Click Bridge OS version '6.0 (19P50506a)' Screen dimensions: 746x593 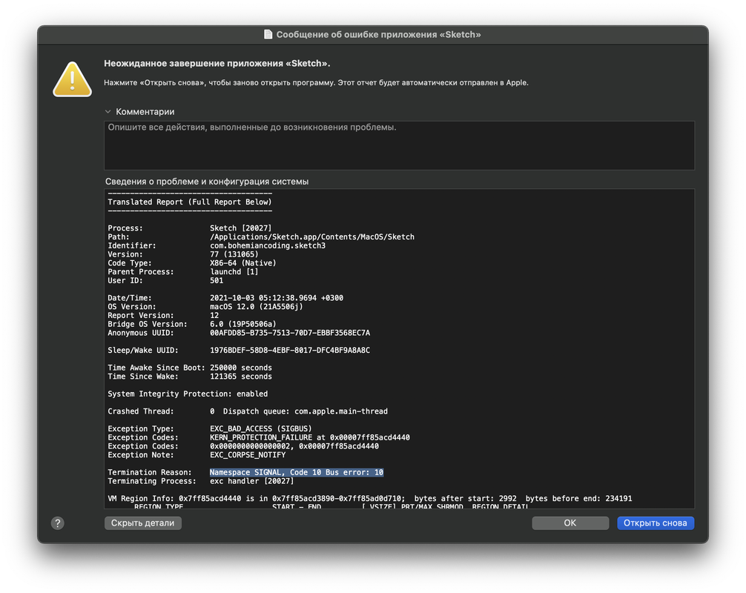tap(243, 325)
